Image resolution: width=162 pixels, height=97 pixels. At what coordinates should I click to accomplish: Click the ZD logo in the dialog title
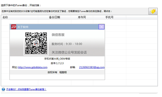tap(14, 27)
